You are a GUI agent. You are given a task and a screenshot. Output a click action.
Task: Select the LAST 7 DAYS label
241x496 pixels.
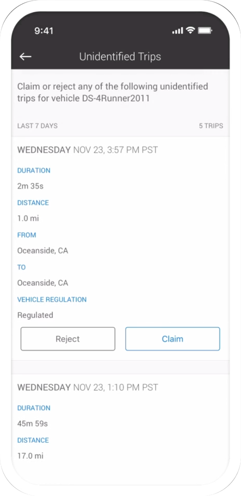tap(37, 126)
